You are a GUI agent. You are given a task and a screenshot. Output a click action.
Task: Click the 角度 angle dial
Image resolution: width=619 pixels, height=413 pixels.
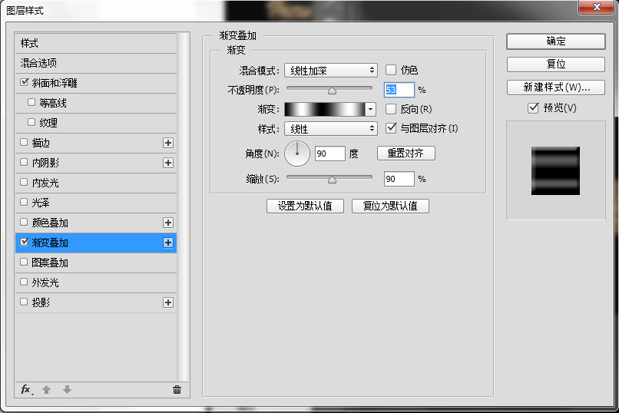(297, 154)
